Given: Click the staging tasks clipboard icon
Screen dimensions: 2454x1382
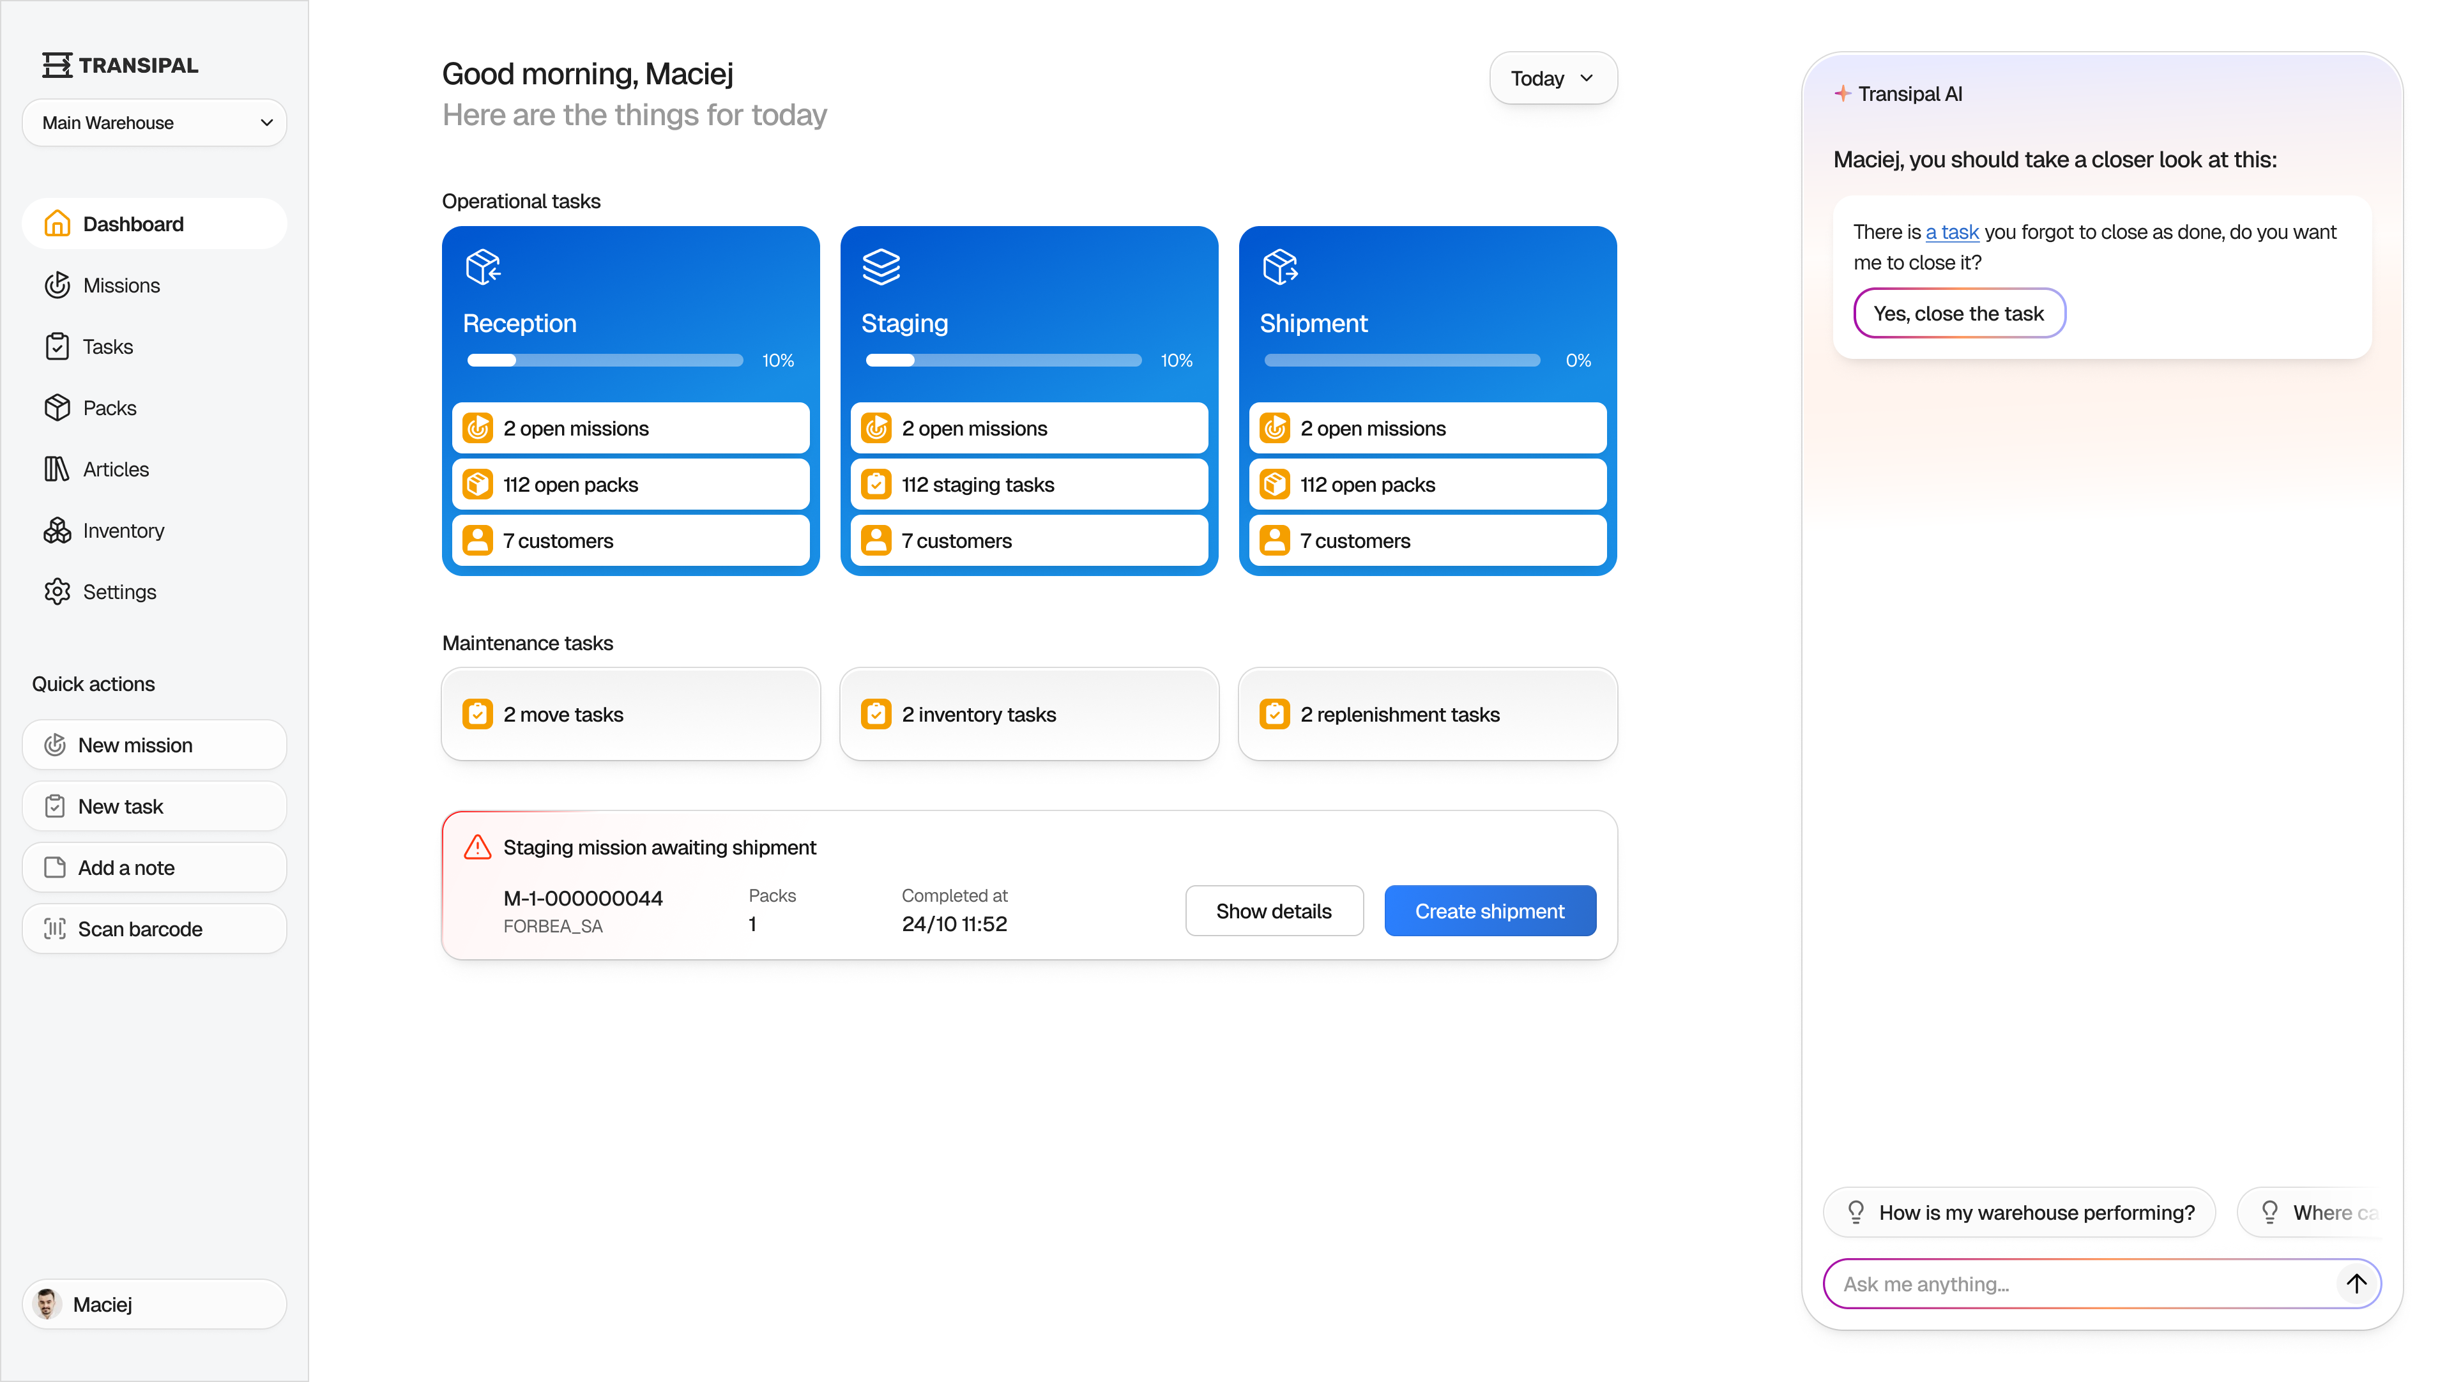Looking at the screenshot, I should (876, 485).
